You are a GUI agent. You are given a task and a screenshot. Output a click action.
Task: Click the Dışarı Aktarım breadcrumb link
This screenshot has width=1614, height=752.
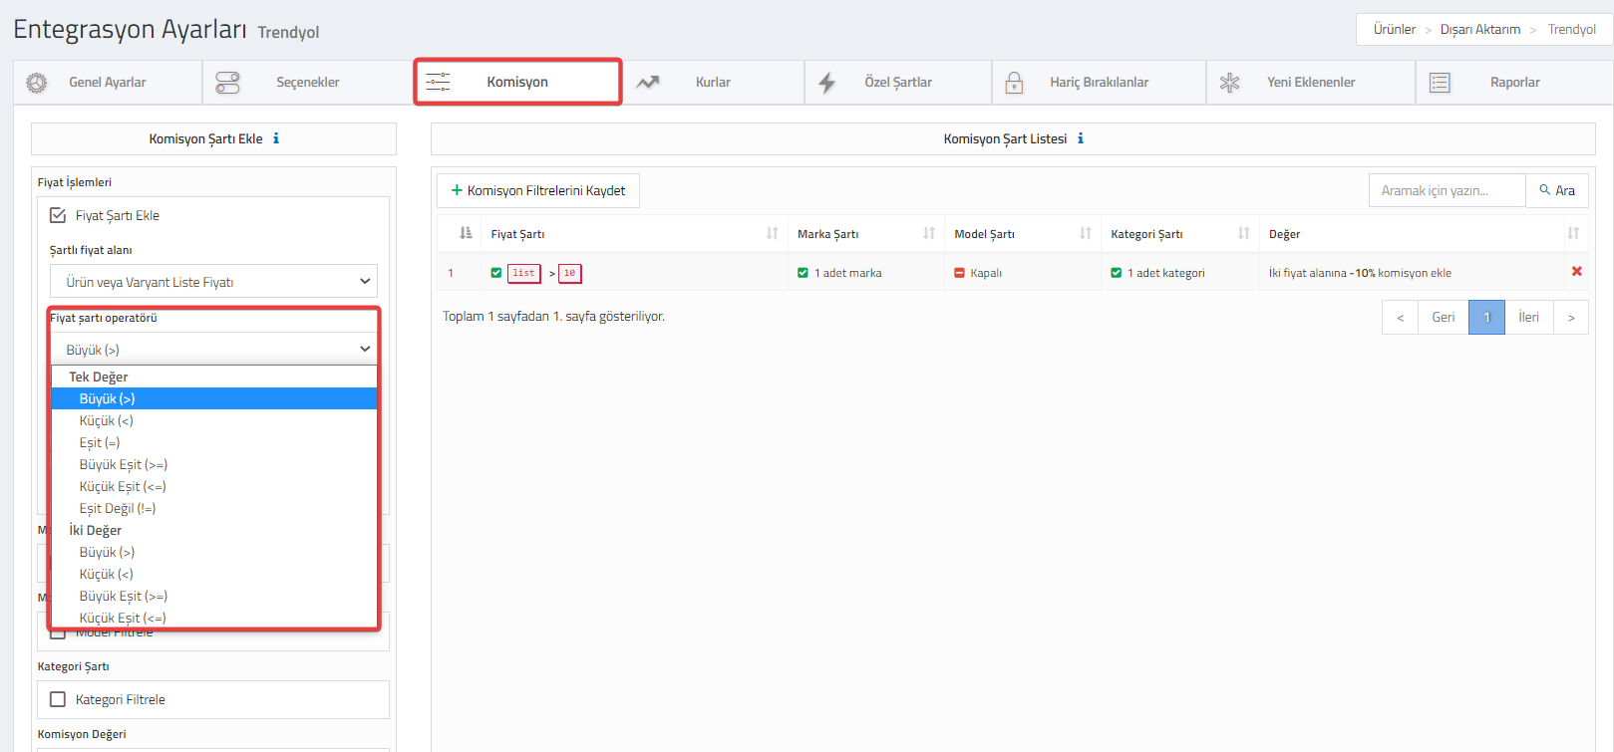point(1479,29)
